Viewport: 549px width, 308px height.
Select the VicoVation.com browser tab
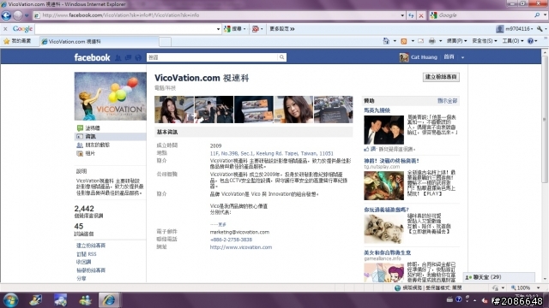(99, 42)
